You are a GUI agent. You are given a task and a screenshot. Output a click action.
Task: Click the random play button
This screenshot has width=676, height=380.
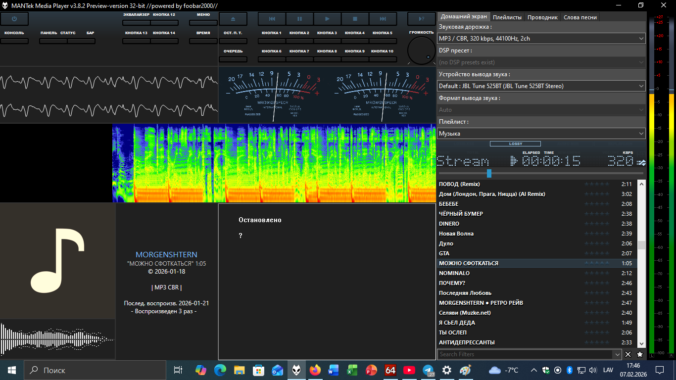coord(421,19)
